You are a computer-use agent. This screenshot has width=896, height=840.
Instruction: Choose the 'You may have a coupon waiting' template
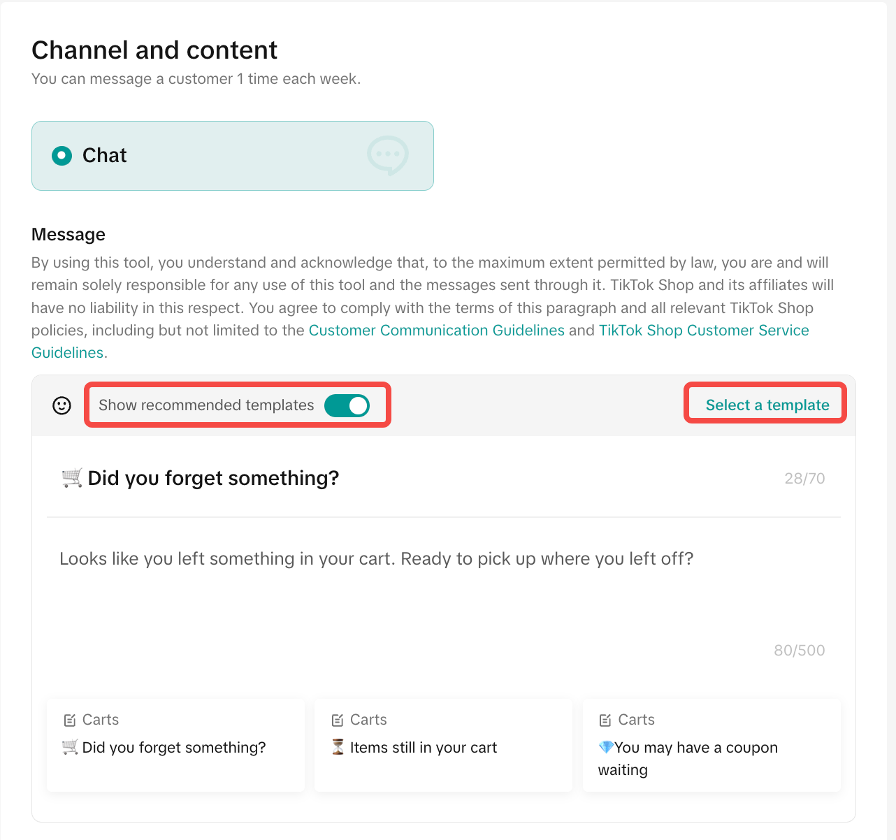pos(695,748)
